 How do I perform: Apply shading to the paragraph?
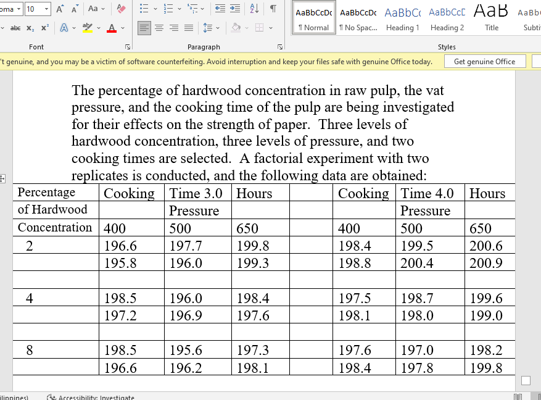(x=236, y=28)
